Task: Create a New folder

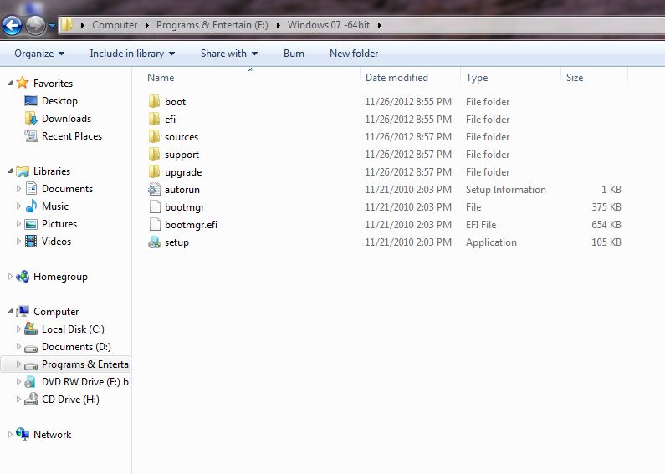Action: tap(354, 54)
